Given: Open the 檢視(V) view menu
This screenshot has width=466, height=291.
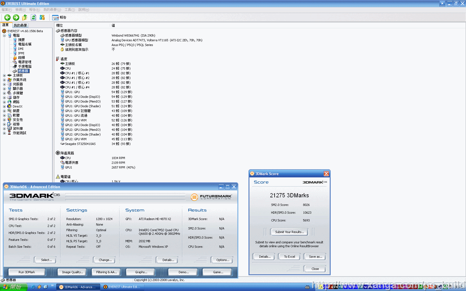Looking at the screenshot, I should 21,10.
